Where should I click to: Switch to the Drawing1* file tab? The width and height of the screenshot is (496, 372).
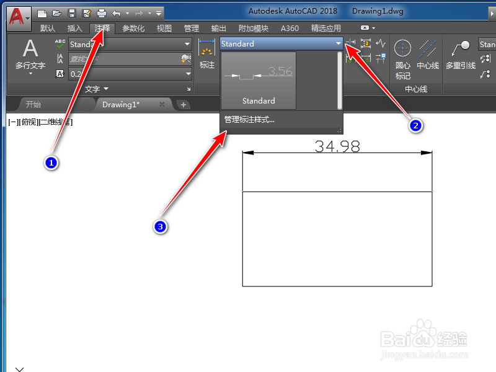point(121,105)
